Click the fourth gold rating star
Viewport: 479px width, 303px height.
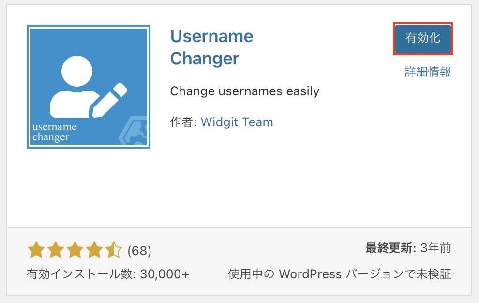click(x=94, y=250)
